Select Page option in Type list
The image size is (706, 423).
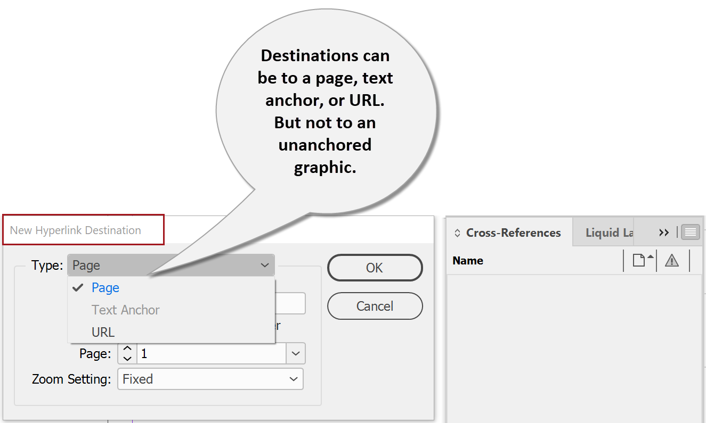coord(171,288)
